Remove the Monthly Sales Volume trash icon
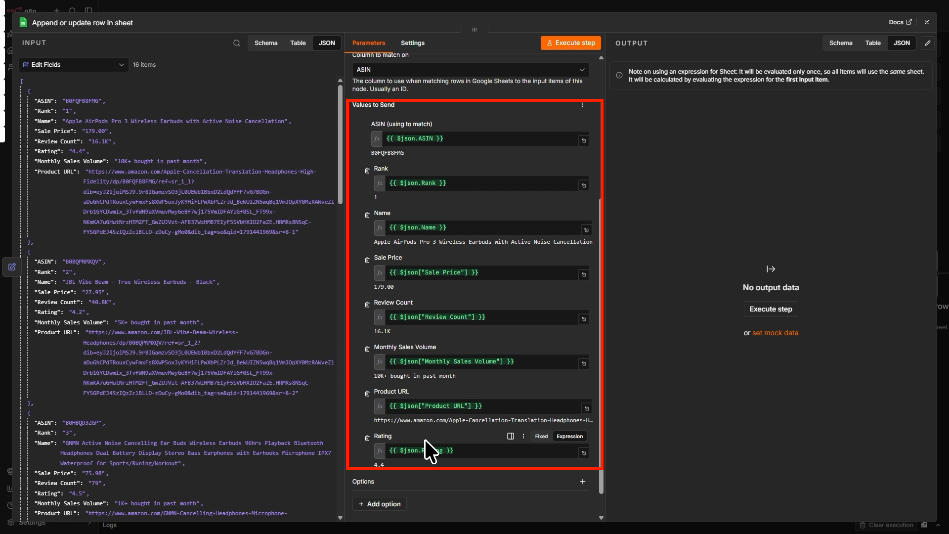949x534 pixels. (x=367, y=349)
